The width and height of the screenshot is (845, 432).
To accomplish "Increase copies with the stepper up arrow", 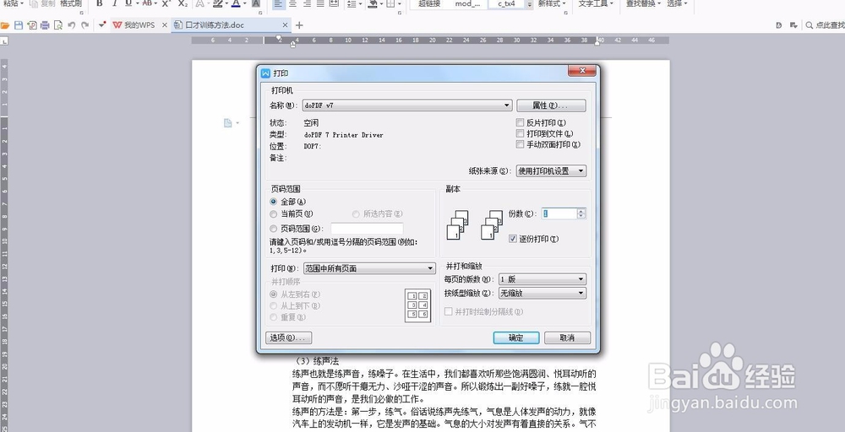I will [581, 211].
